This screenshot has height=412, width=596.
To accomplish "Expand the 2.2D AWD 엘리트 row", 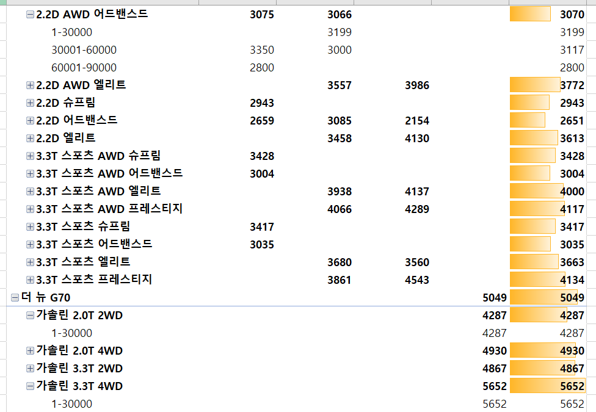I will (x=30, y=85).
